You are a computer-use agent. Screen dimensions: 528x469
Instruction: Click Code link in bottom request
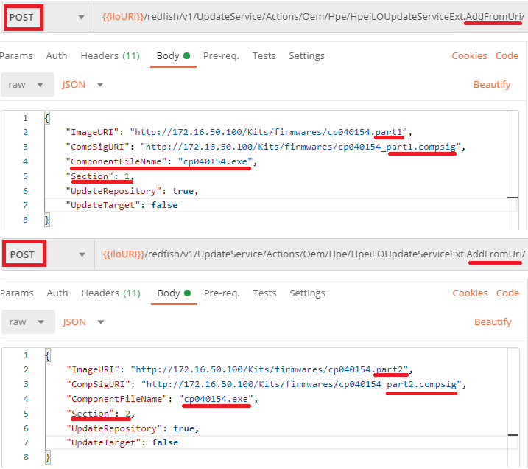pos(507,293)
